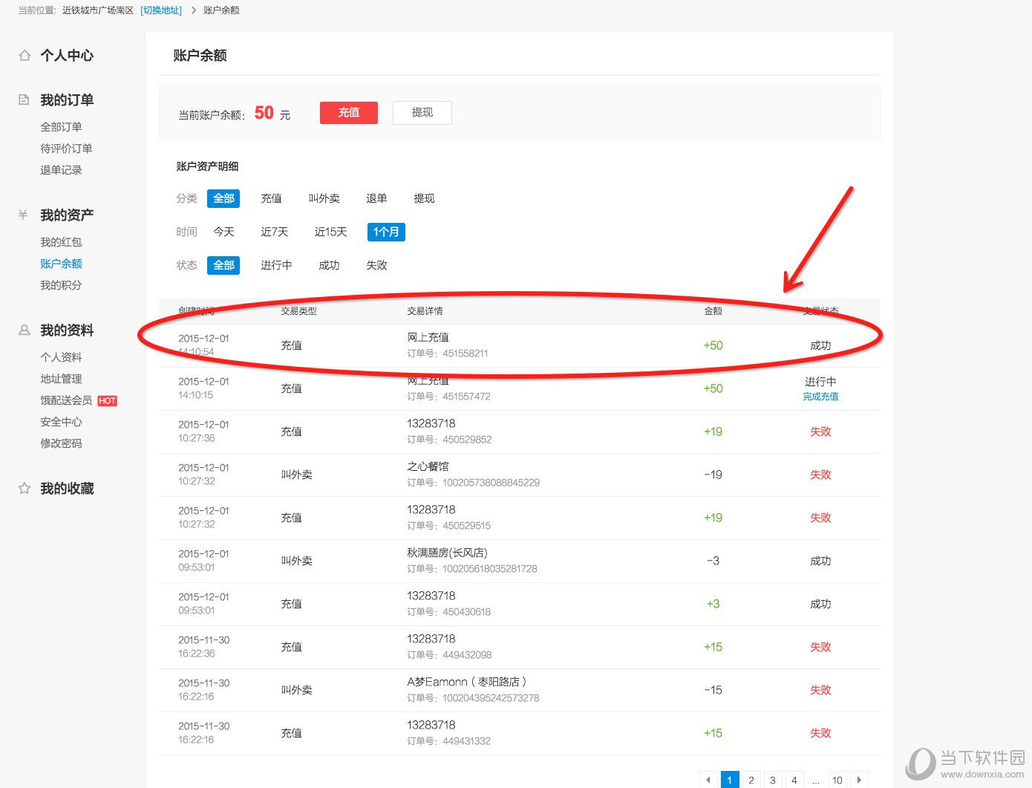Screen dimensions: 1032x788
Task: Select status filter 全部
Action: click(x=223, y=265)
